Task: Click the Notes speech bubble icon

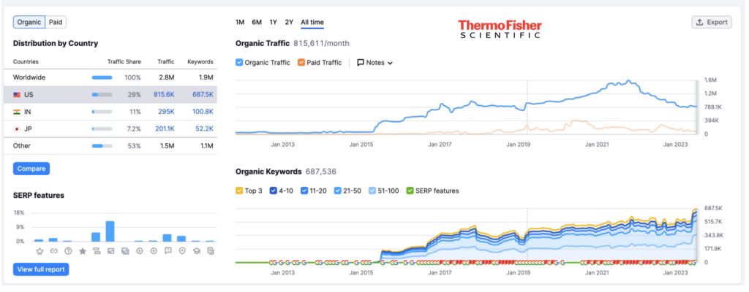Action: [361, 63]
